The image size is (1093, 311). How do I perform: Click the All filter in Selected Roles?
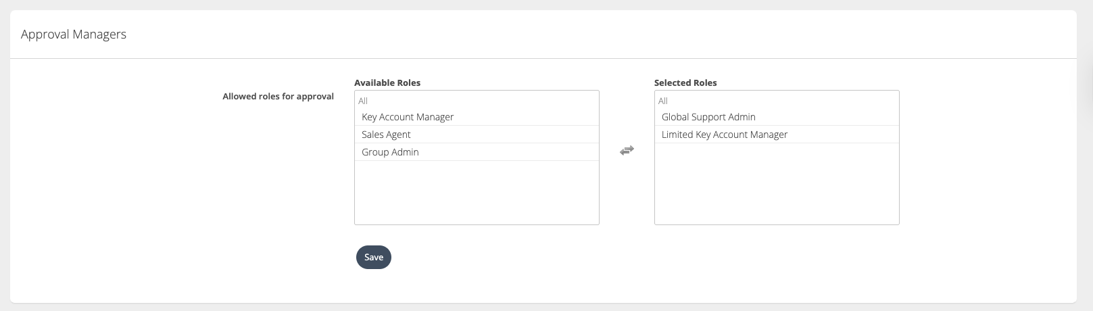click(663, 101)
